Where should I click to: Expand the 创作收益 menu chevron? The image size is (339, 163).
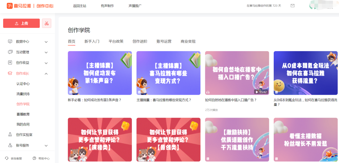click(x=46, y=63)
